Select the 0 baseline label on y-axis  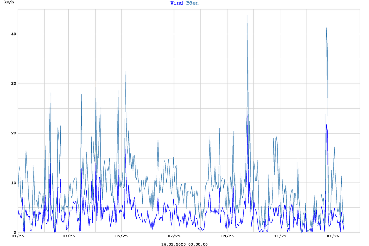click(14, 232)
